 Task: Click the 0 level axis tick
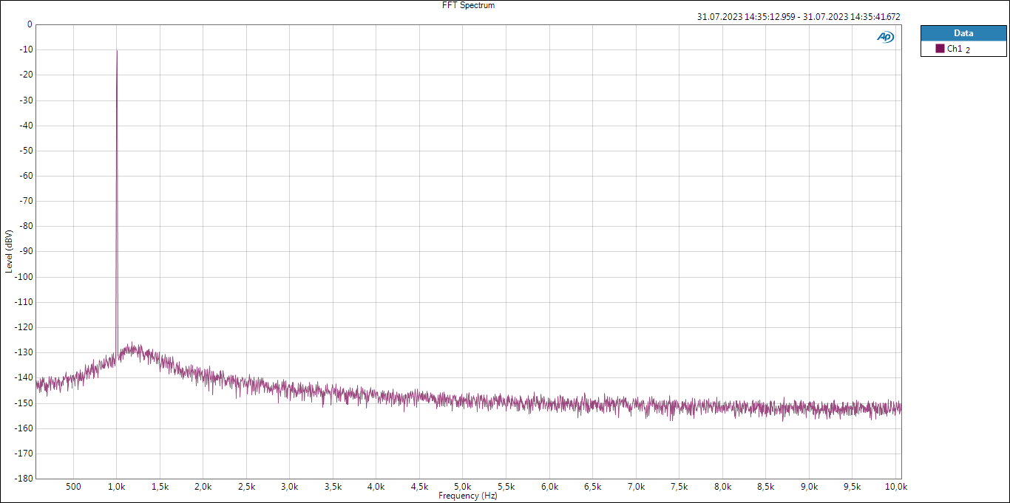(30, 24)
